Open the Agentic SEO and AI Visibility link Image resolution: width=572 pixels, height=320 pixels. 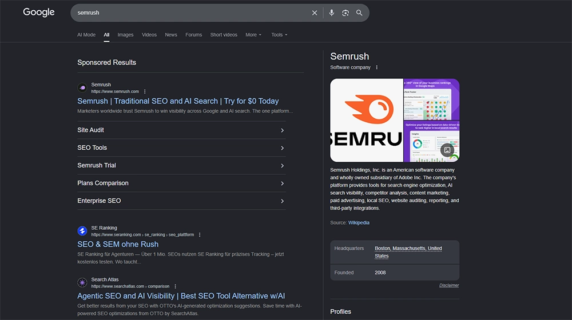pyautogui.click(x=181, y=296)
